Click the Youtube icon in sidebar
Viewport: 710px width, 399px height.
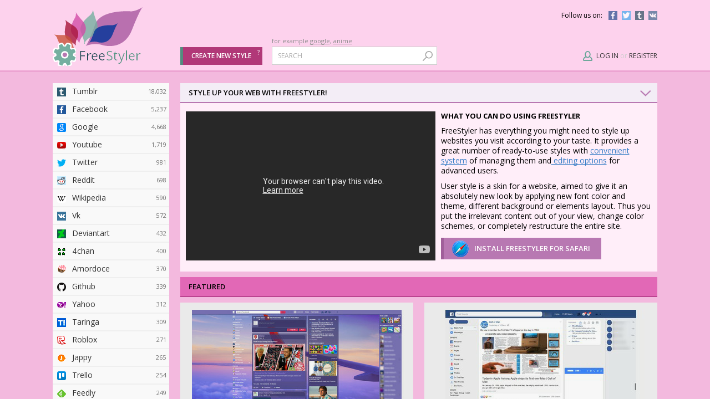pyautogui.click(x=62, y=145)
